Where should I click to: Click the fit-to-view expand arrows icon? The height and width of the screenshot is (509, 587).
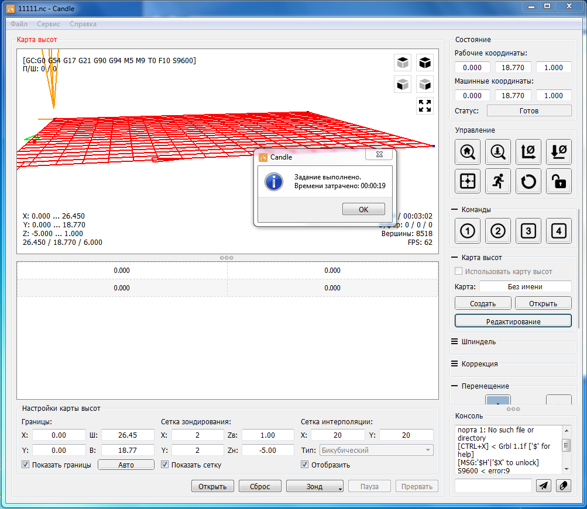click(425, 106)
